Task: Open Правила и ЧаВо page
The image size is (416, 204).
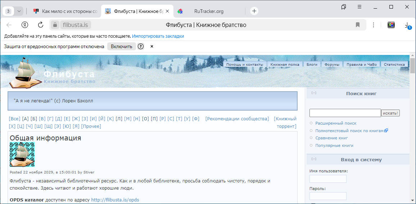Action: 362,64
